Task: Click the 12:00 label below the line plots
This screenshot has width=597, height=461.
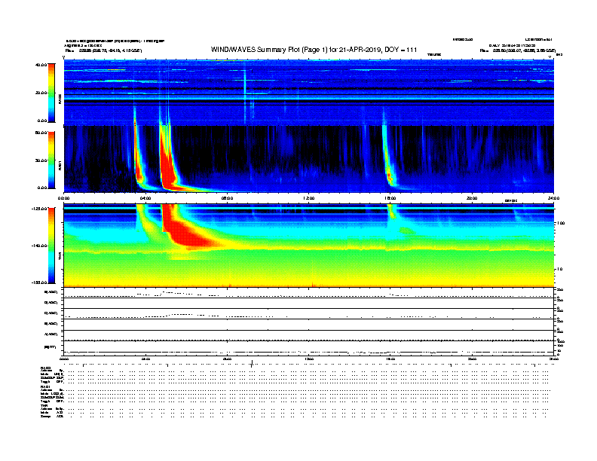Action: [308, 359]
